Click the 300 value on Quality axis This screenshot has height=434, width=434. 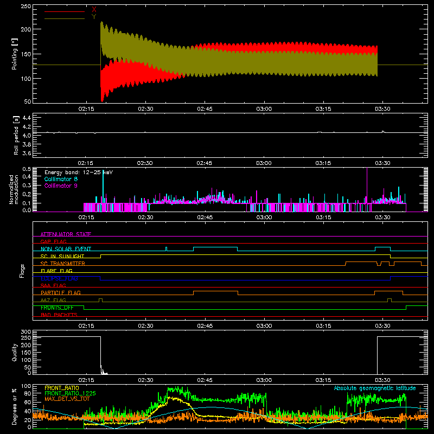tap(25, 332)
